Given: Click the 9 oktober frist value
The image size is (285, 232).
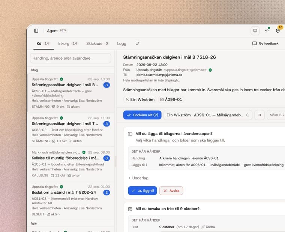Looking at the screenshot, I should click(x=166, y=227).
